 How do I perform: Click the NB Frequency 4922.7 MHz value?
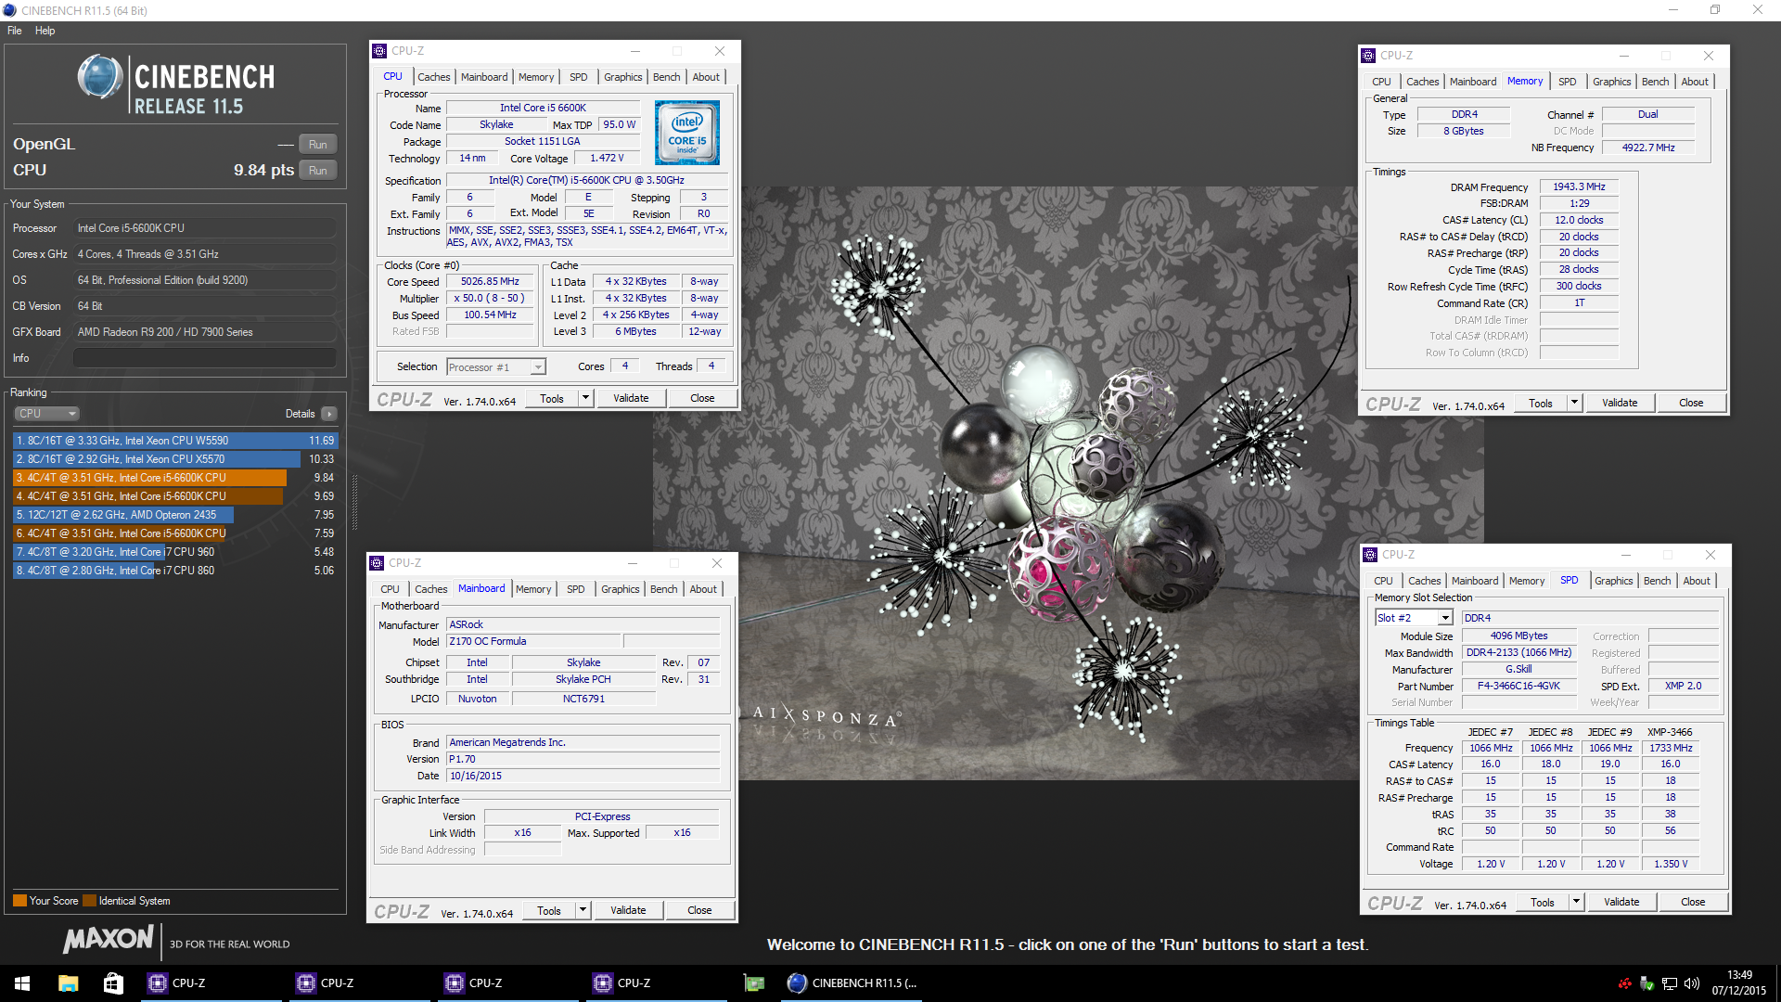tap(1647, 148)
